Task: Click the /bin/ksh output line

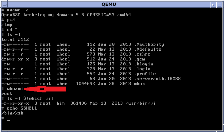Action: 12,113
